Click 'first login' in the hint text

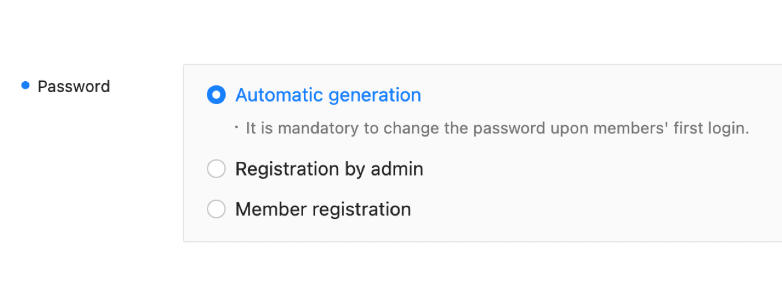[x=719, y=129]
